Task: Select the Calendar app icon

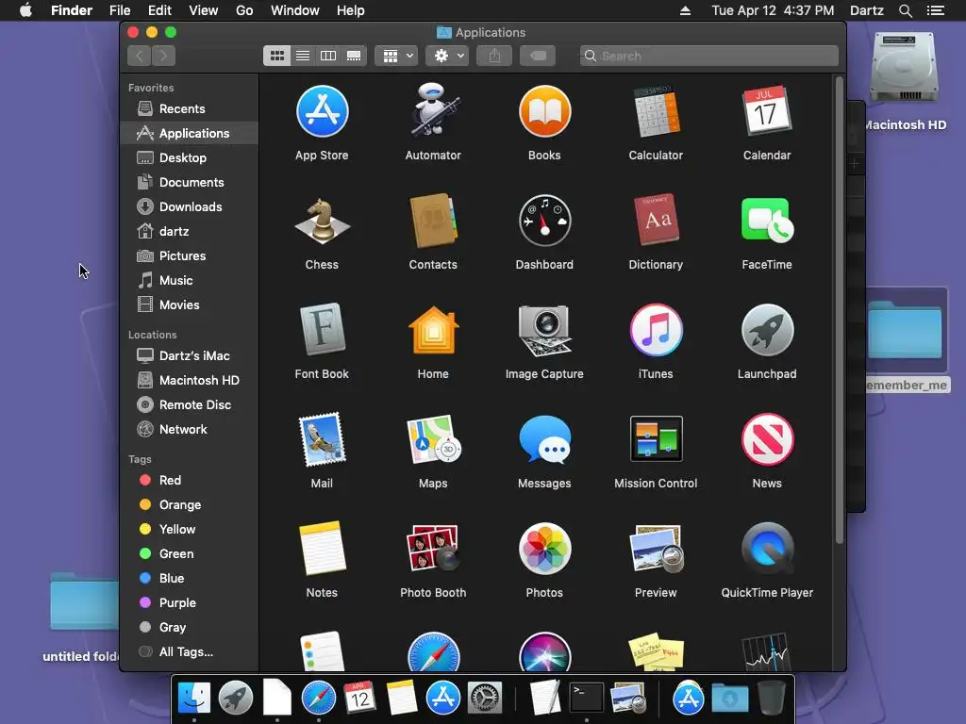Action: [767, 111]
